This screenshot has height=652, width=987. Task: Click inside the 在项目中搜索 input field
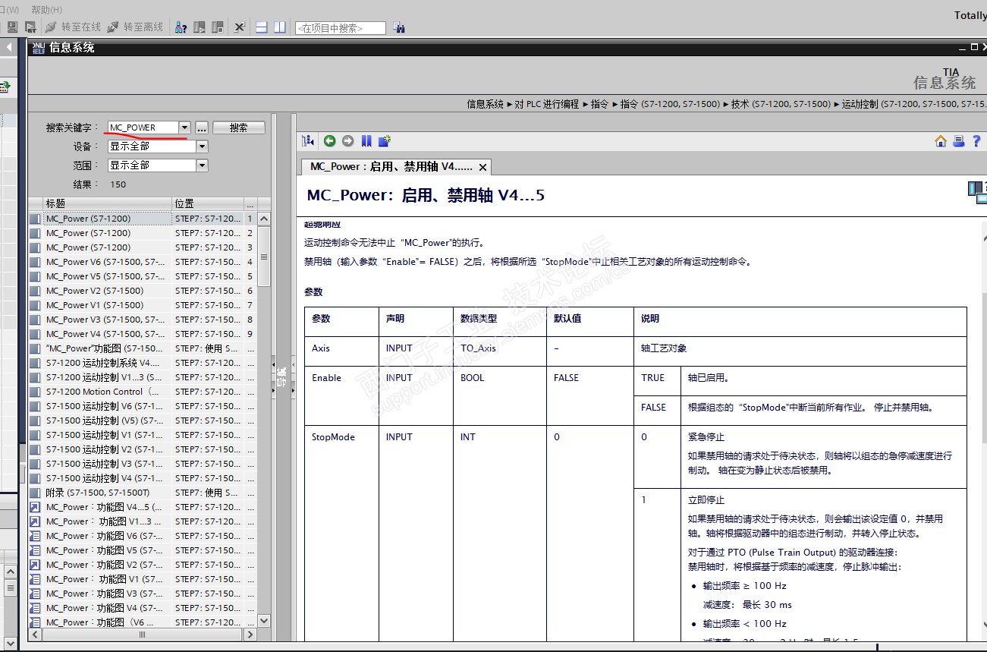click(340, 28)
